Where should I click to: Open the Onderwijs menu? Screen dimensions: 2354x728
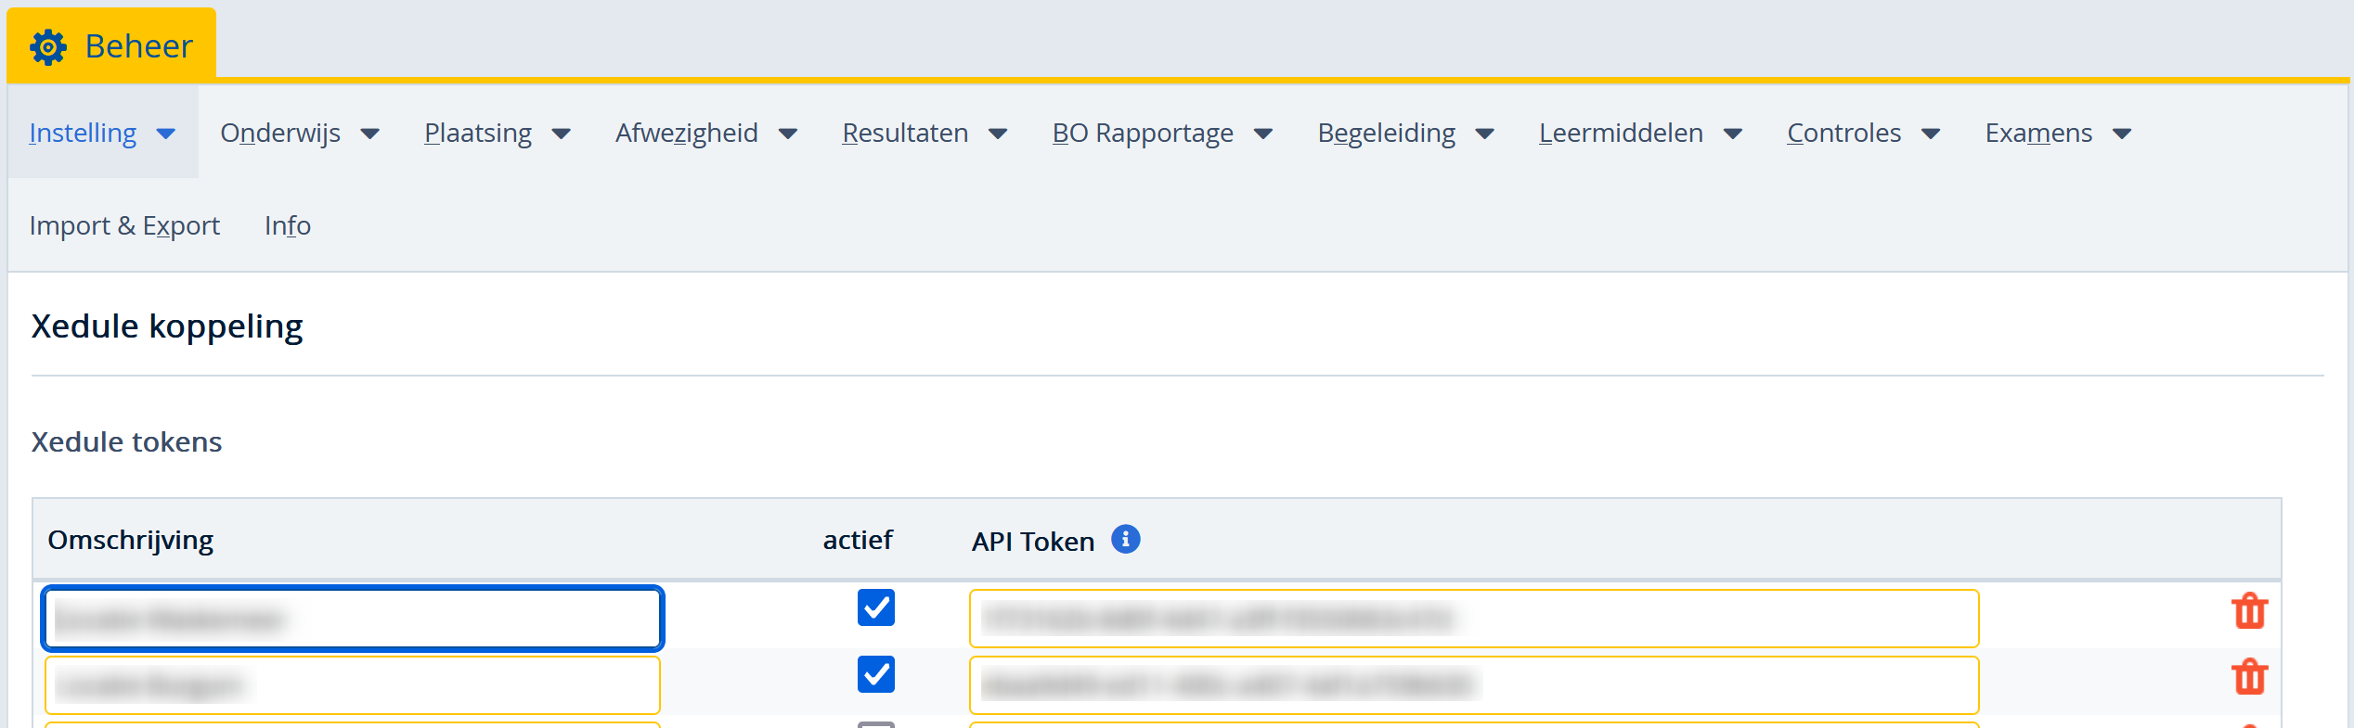[280, 133]
